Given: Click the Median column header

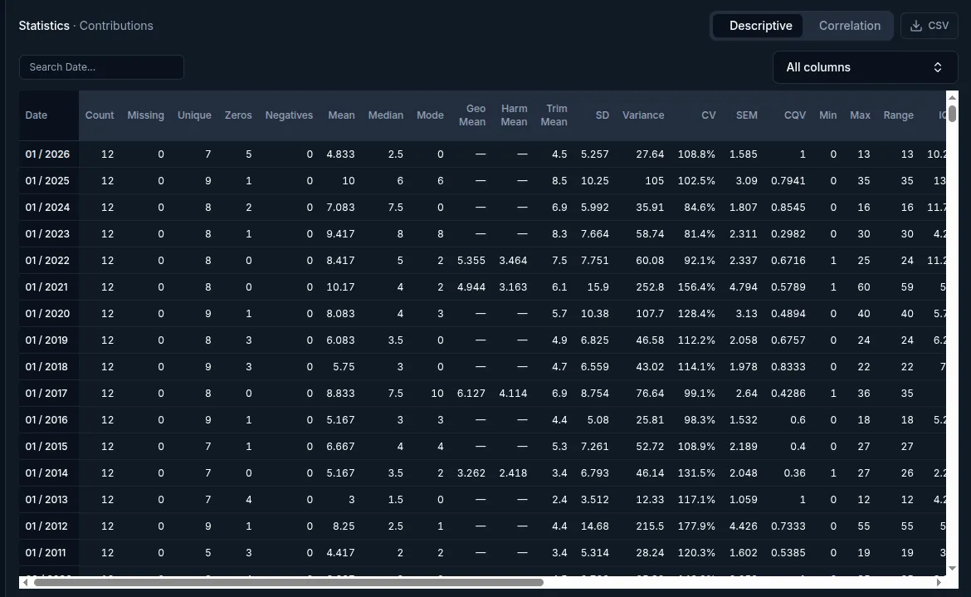Looking at the screenshot, I should pos(386,115).
